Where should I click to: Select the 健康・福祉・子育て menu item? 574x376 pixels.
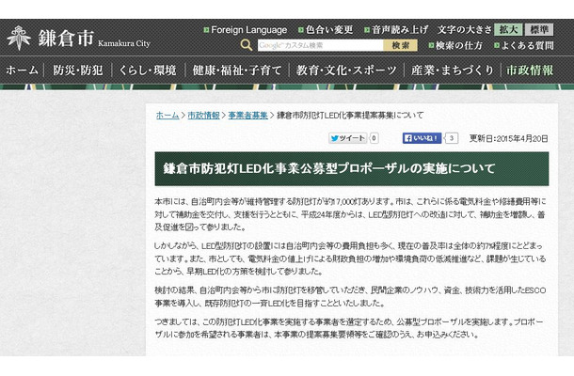click(237, 70)
